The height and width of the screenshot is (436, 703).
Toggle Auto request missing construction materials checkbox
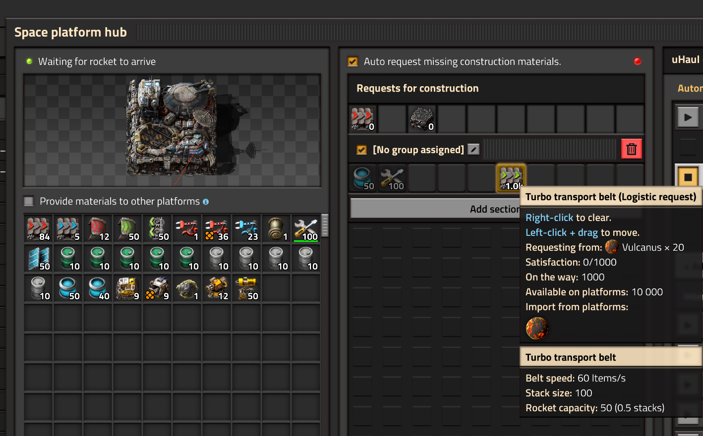pos(353,61)
